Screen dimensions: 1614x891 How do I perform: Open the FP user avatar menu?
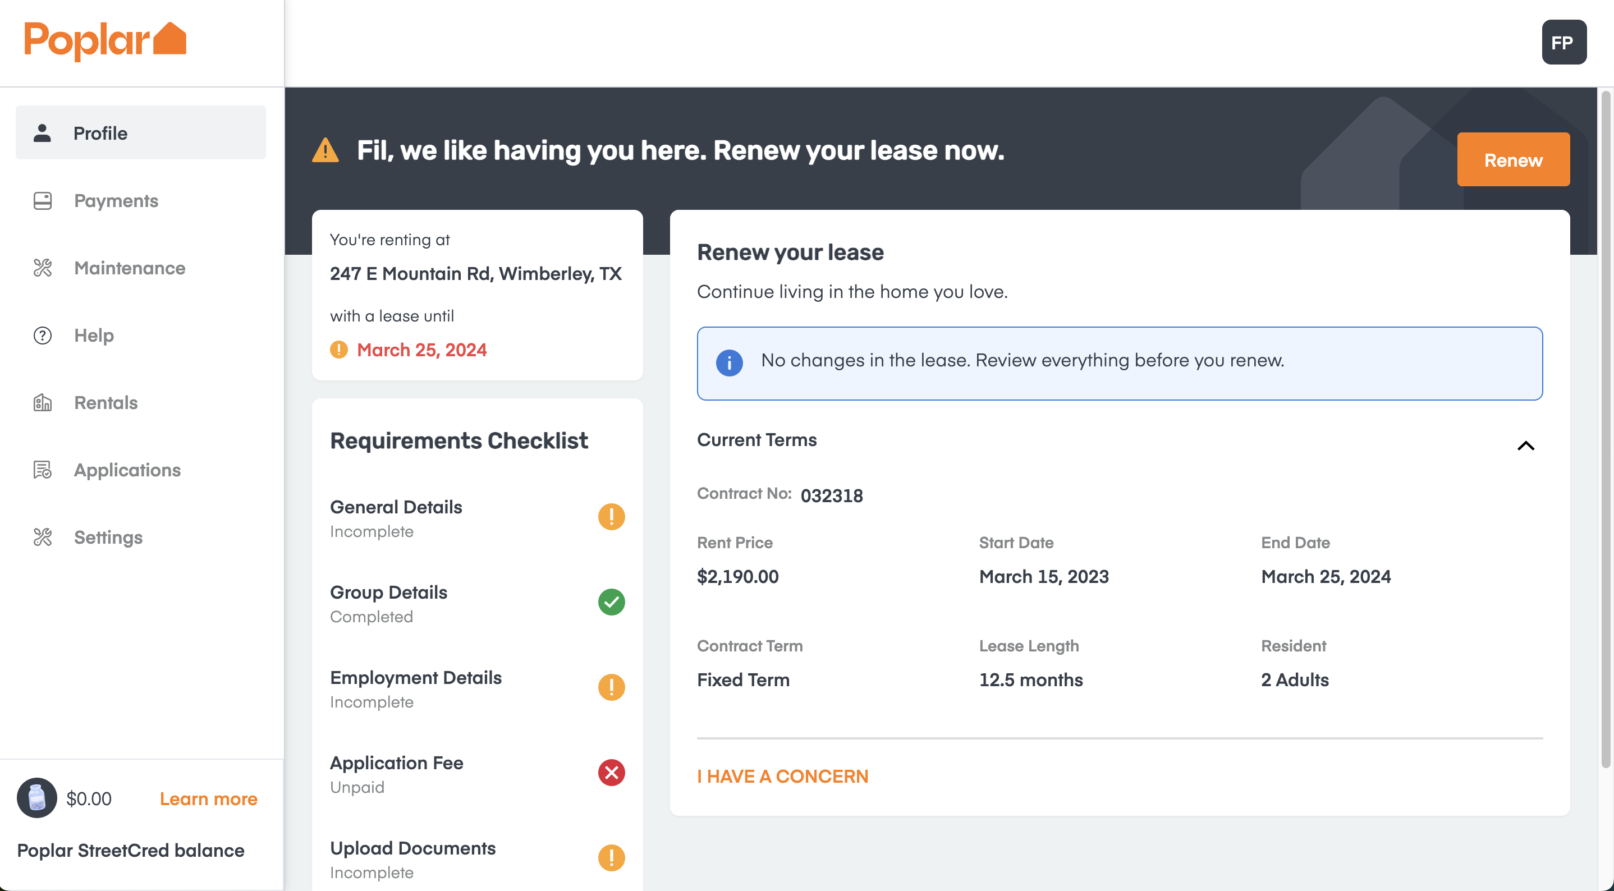pyautogui.click(x=1563, y=42)
